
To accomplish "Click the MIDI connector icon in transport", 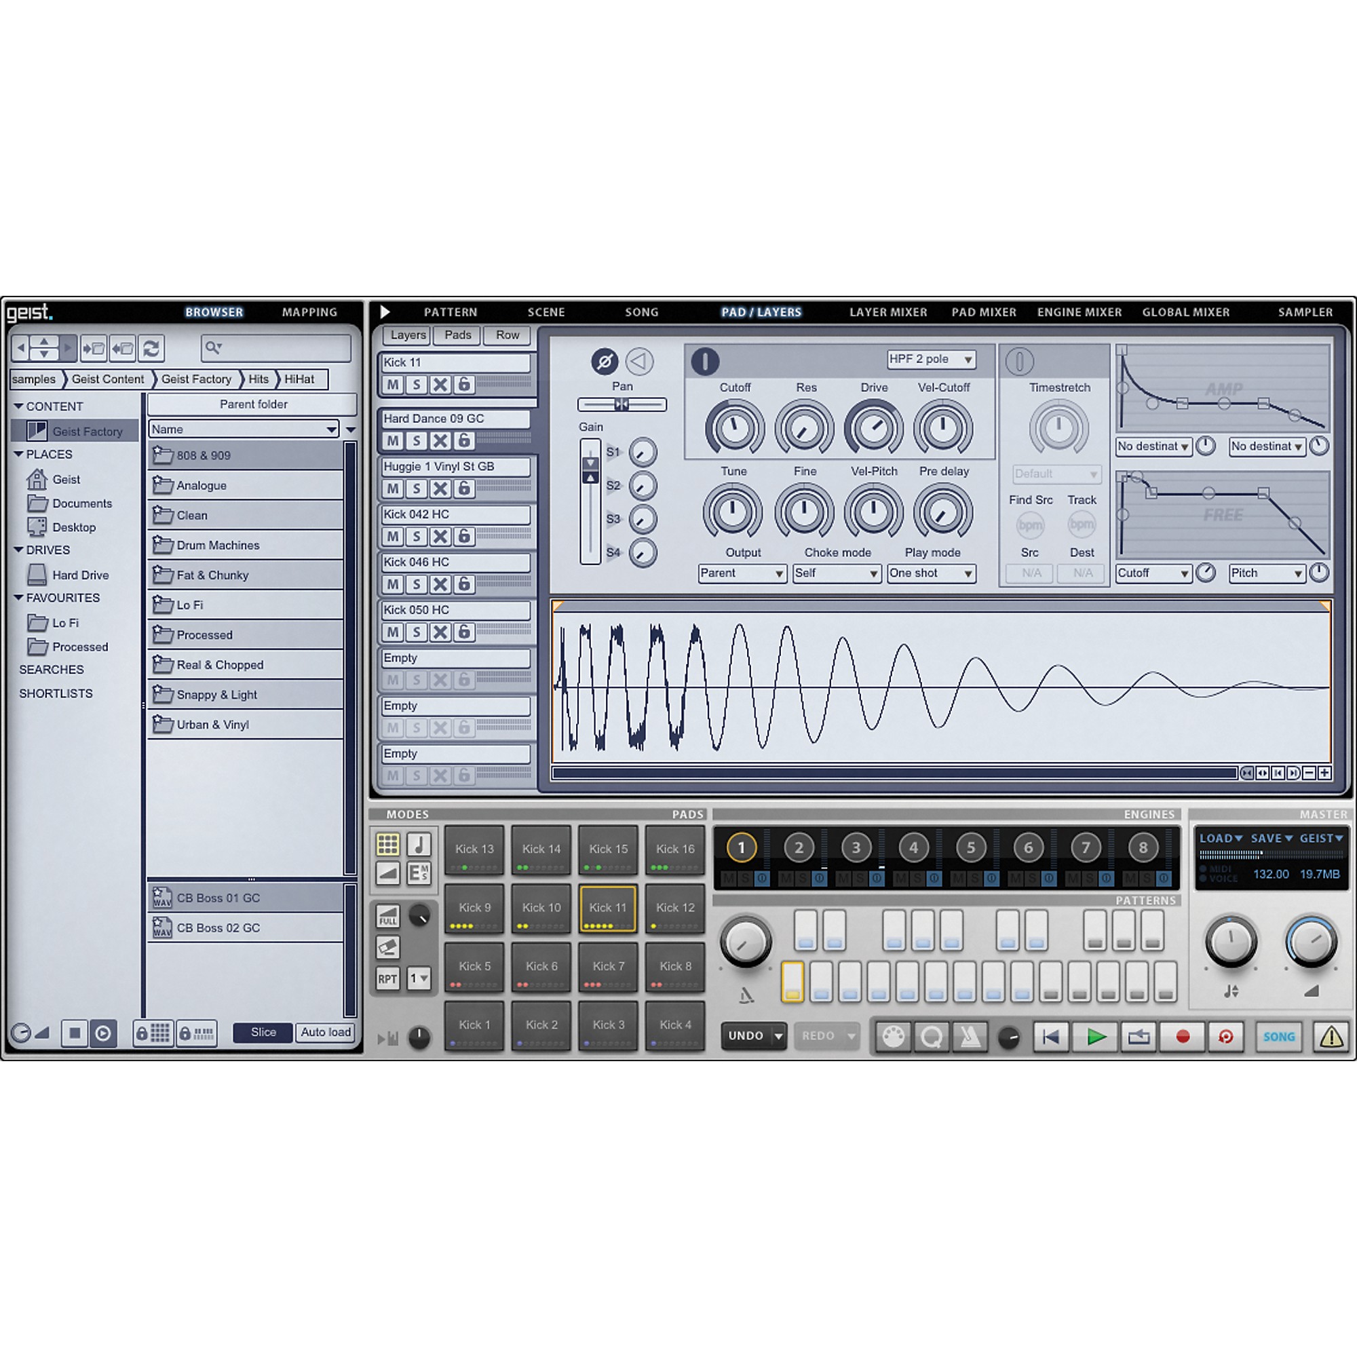I will point(894,1037).
